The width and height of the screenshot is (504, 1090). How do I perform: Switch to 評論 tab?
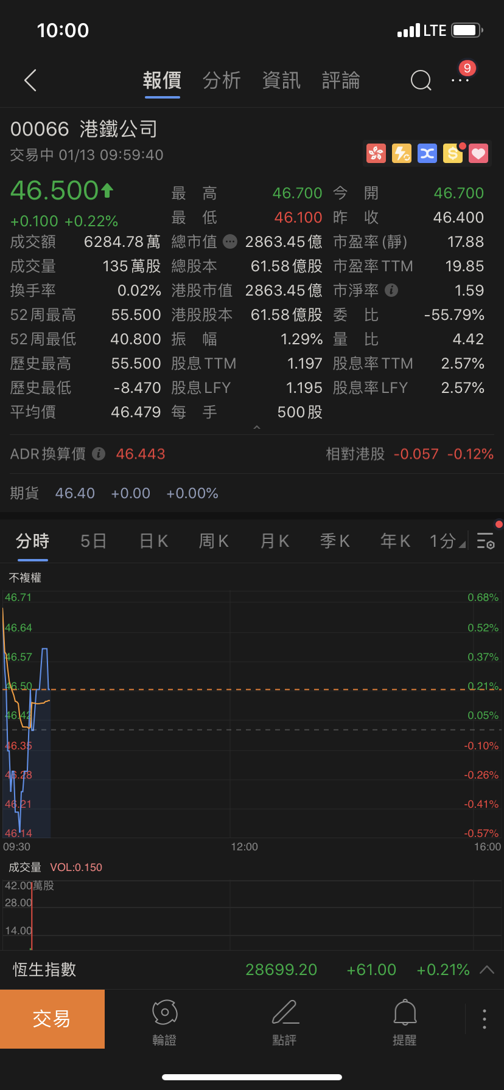pos(341,80)
